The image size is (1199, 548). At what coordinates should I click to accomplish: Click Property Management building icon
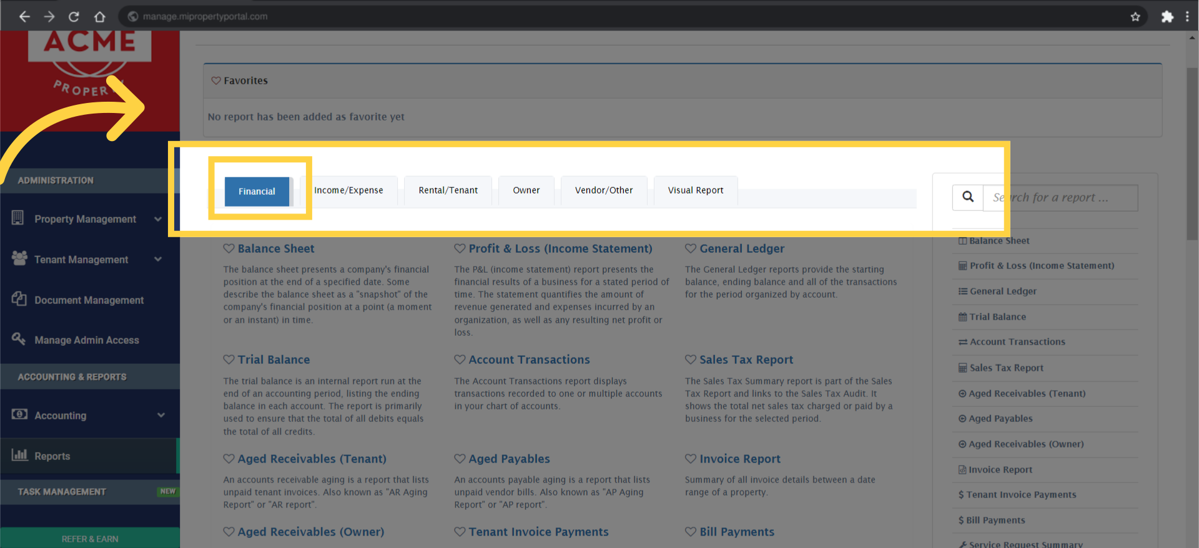click(x=18, y=218)
